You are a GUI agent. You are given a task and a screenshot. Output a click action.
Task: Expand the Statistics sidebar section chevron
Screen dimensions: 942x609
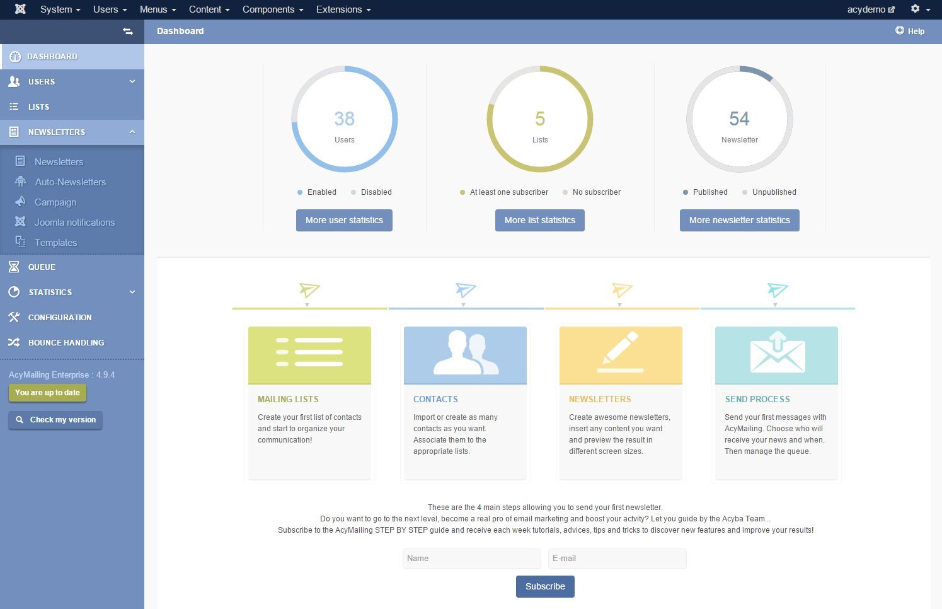[132, 292]
